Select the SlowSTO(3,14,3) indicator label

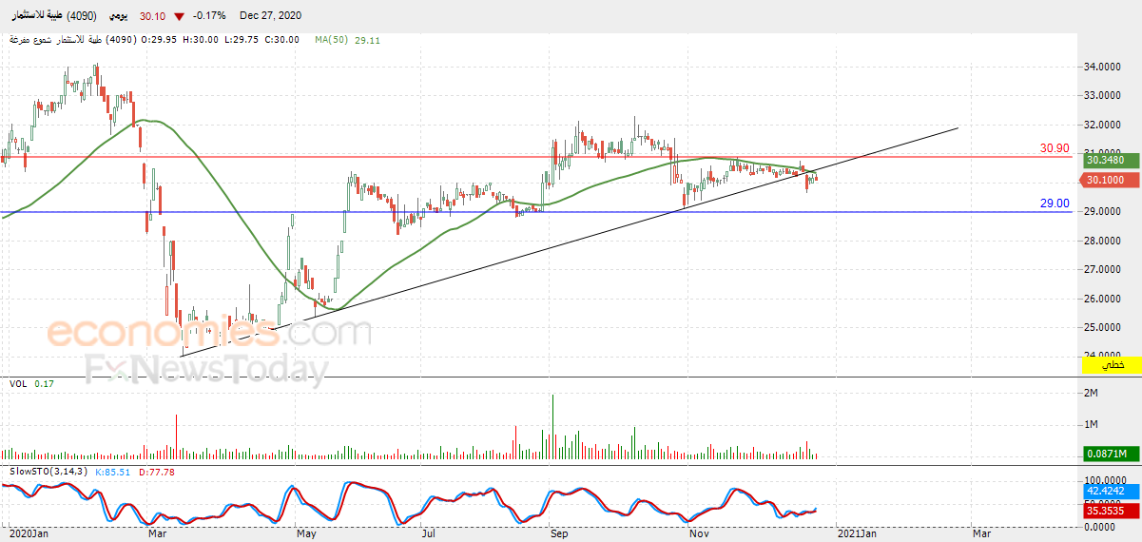(49, 471)
